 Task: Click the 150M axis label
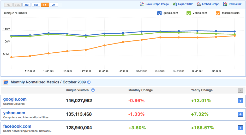(x=7, y=29)
